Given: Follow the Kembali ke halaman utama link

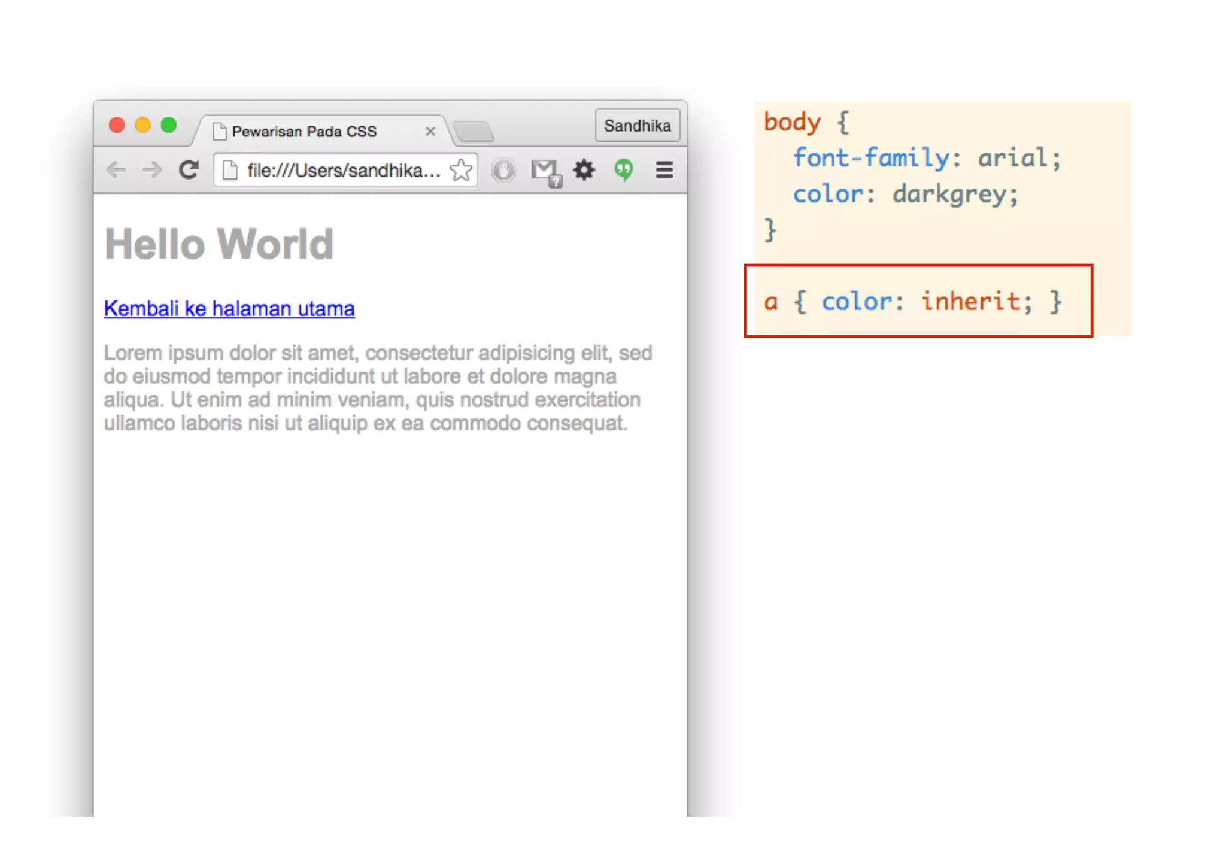Looking at the screenshot, I should (x=229, y=309).
